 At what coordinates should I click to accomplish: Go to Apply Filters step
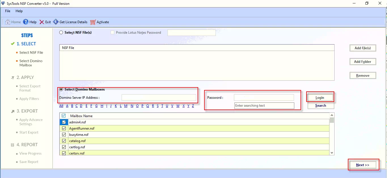(29, 99)
